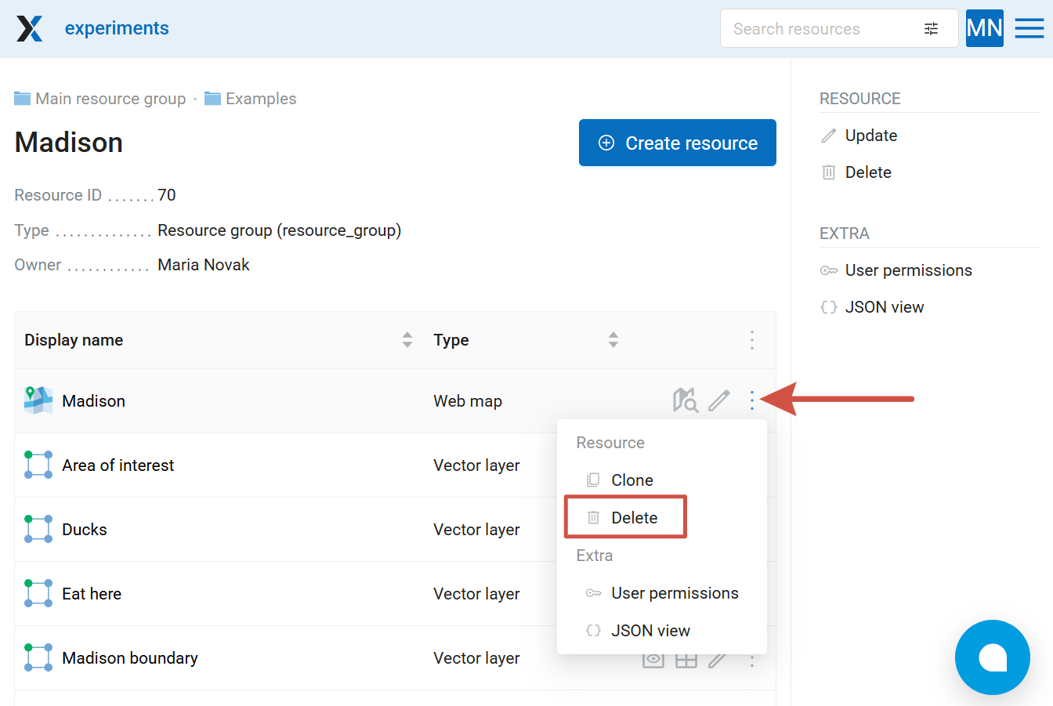Open web map preview icon for Madison

pyautogui.click(x=686, y=400)
